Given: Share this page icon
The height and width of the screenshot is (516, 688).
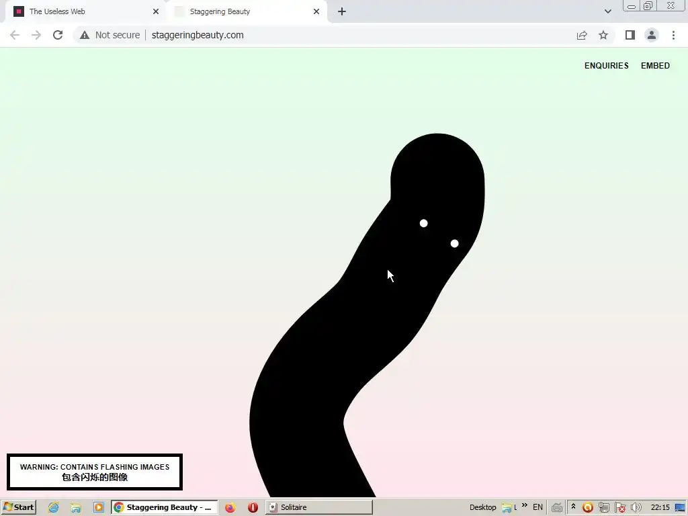Looking at the screenshot, I should [x=582, y=35].
